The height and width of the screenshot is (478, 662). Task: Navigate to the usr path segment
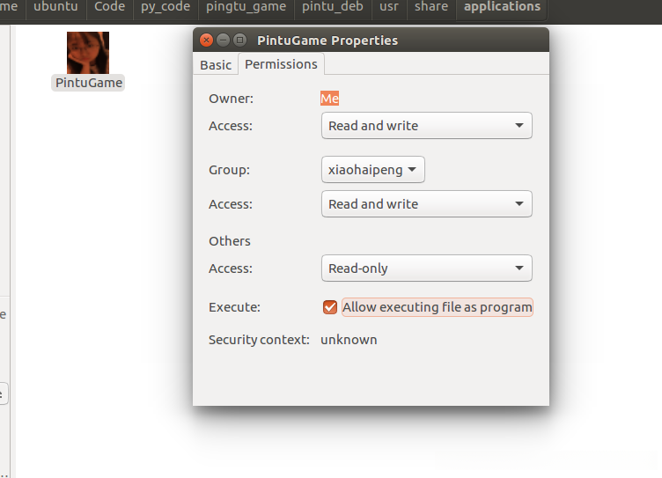[388, 7]
